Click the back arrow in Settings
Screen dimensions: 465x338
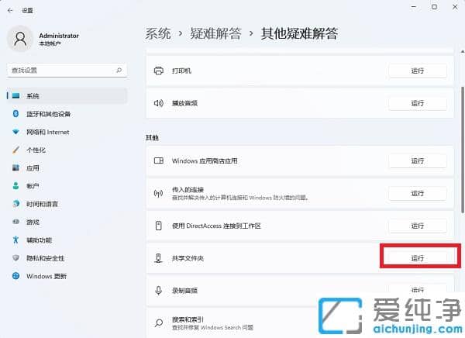[x=10, y=10]
